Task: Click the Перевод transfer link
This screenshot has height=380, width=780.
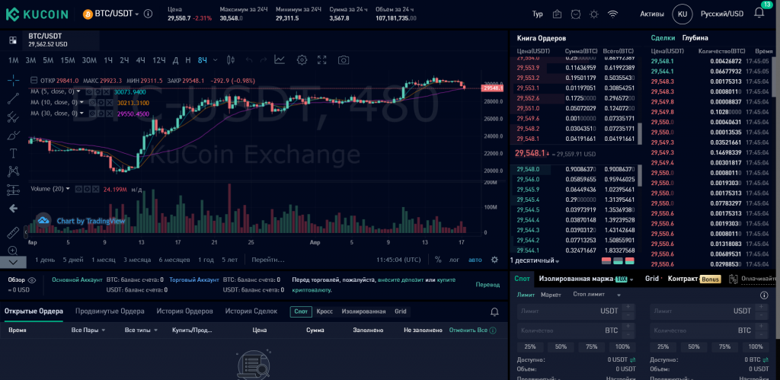Action: click(487, 285)
